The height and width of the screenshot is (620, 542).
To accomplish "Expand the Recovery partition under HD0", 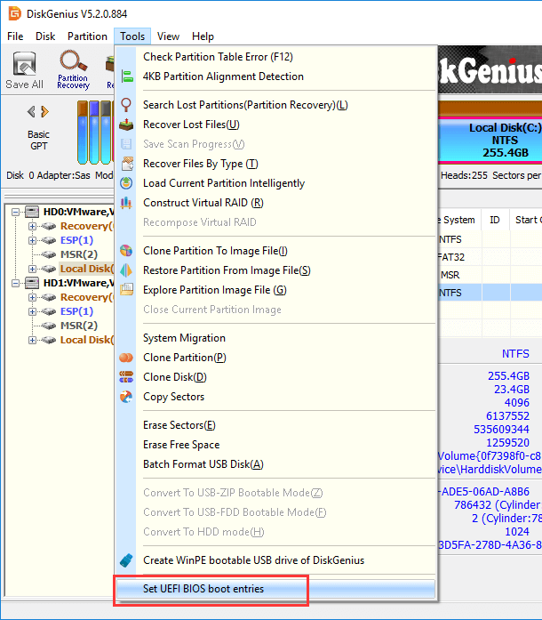I will (32, 226).
